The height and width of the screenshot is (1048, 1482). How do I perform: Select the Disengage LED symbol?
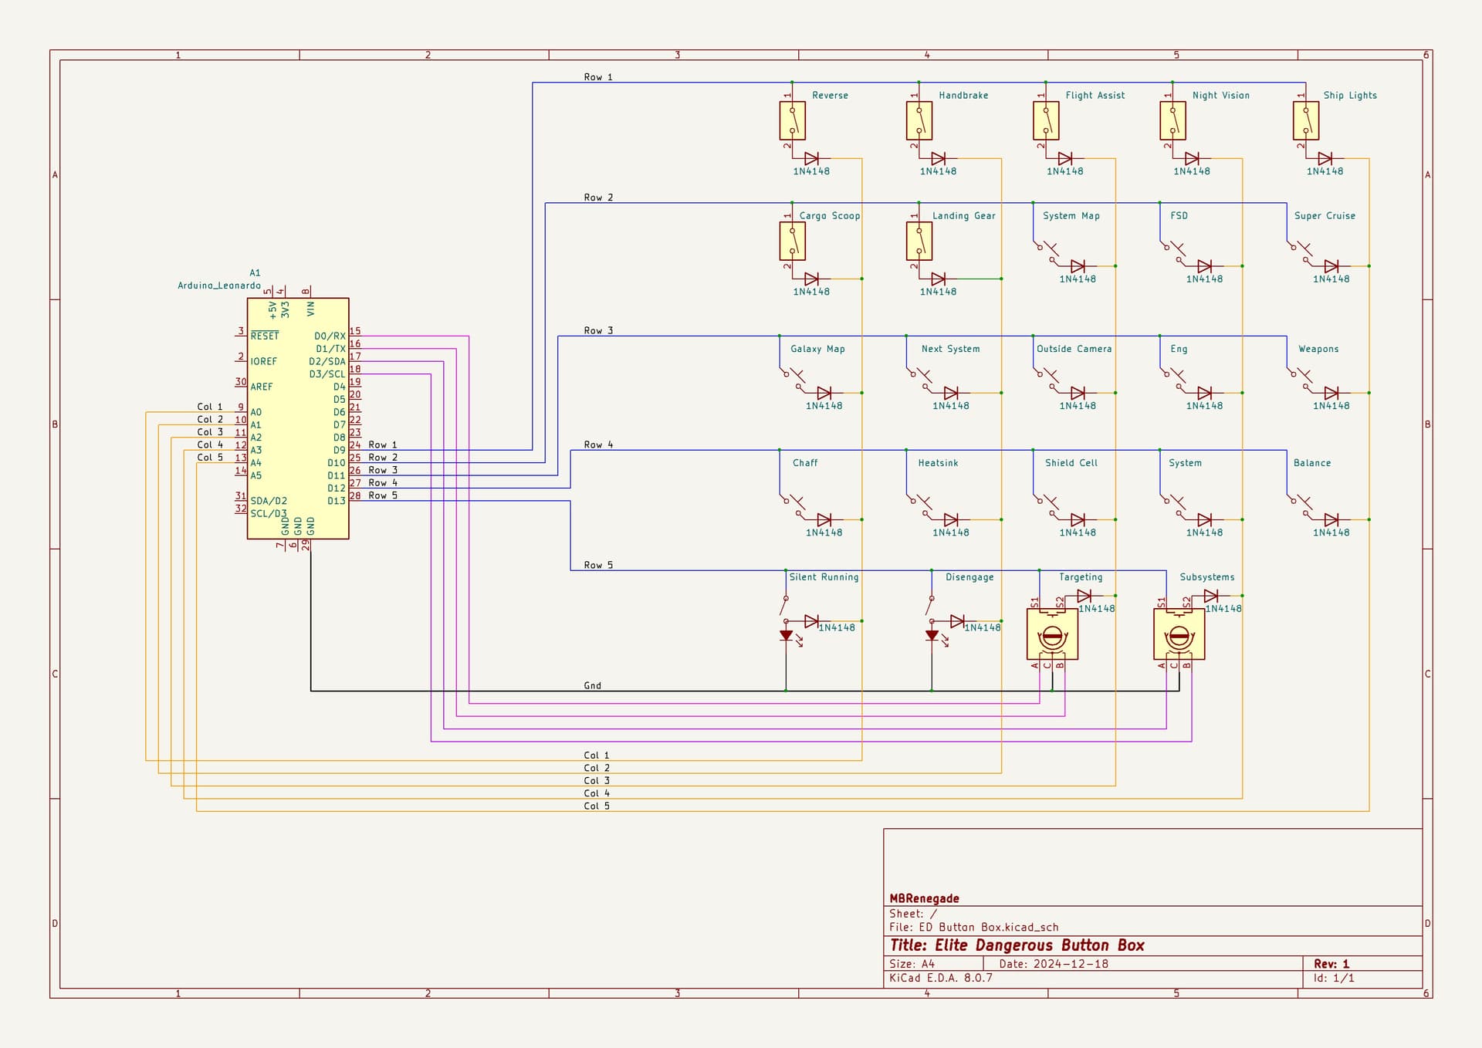930,637
